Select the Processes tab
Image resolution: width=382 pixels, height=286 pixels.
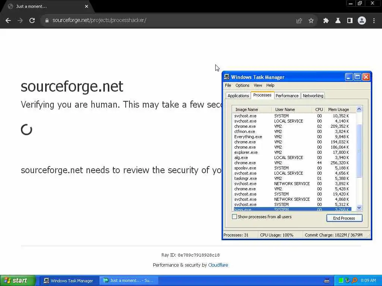(x=262, y=95)
